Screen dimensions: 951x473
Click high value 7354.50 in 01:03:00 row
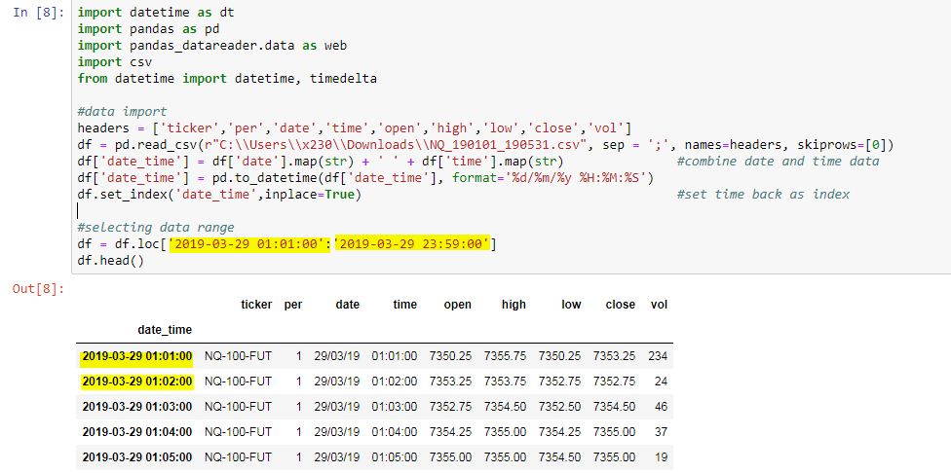pos(505,407)
